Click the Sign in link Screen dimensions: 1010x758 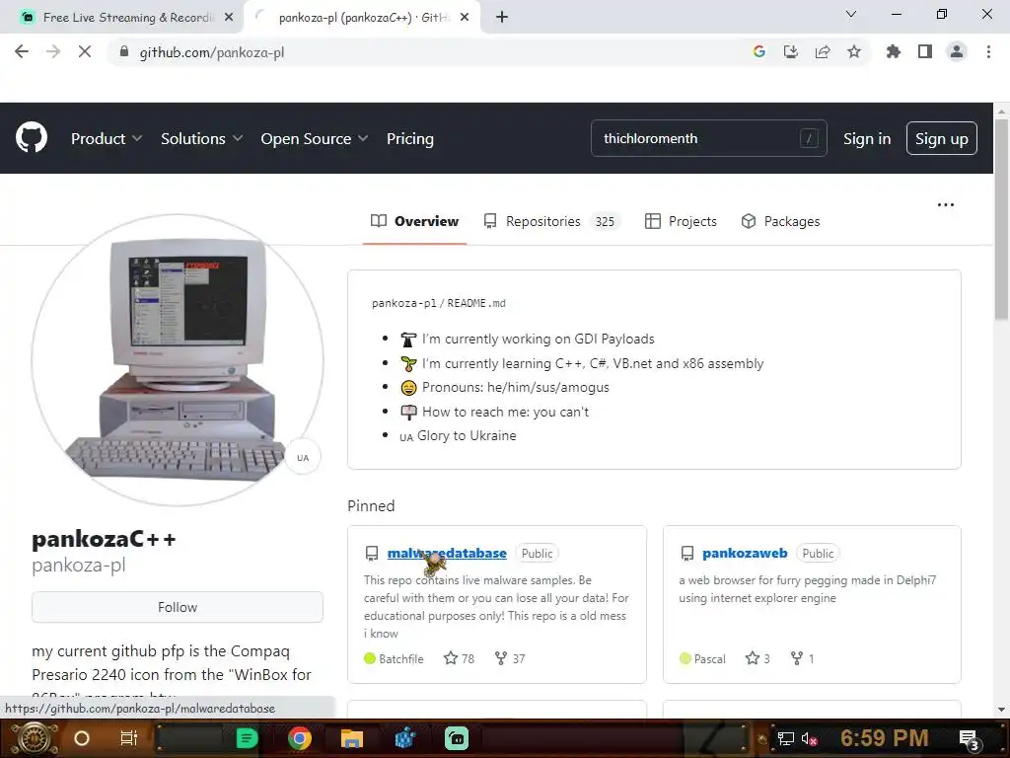point(867,138)
